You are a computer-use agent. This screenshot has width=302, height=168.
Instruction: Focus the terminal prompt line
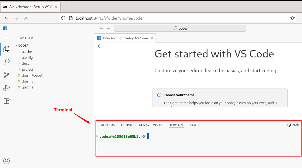(124, 136)
